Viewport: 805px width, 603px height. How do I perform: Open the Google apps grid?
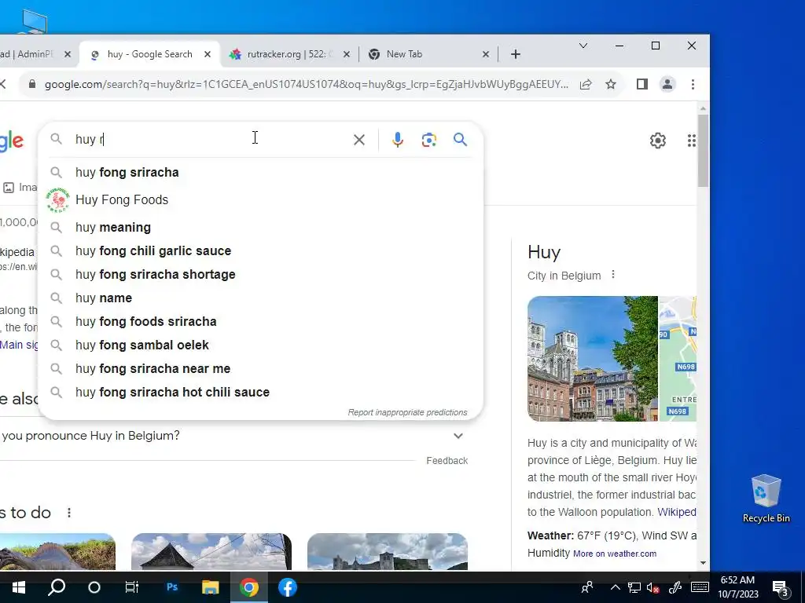[x=692, y=141]
